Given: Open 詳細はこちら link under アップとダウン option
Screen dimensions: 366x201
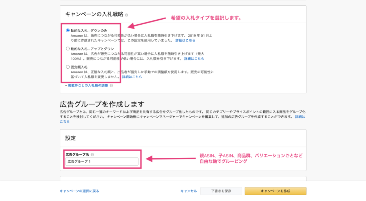Looking at the screenshot, I should (x=194, y=59).
